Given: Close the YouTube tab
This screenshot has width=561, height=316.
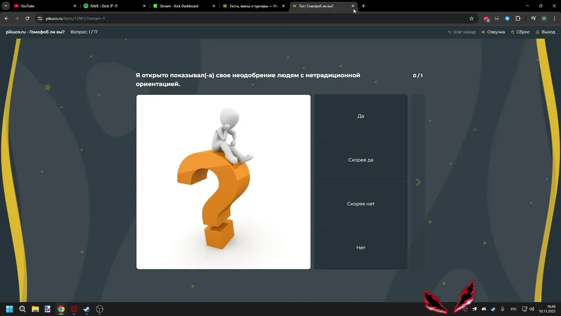Looking at the screenshot, I should tap(75, 6).
